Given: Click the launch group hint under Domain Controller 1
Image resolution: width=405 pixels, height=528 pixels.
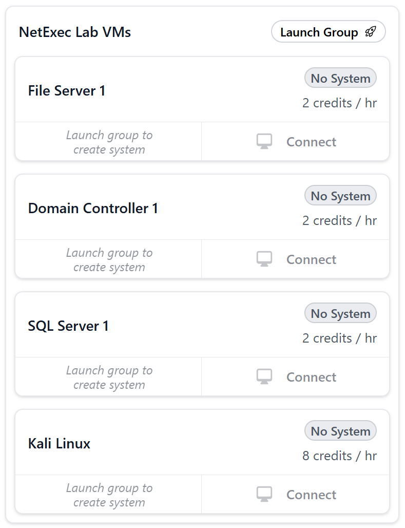Looking at the screenshot, I should point(109,259).
